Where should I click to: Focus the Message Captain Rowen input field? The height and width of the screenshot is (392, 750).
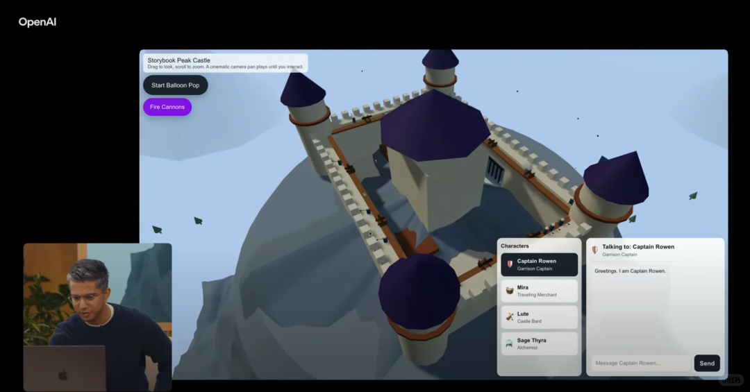640,364
